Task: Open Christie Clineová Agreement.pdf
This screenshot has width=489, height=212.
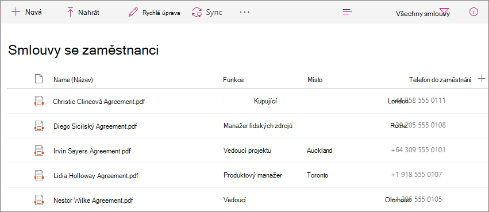Action: click(99, 102)
